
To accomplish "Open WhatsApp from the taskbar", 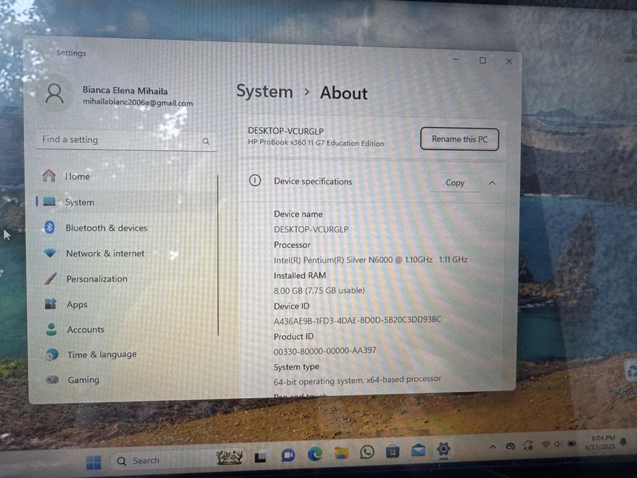I will pos(367,452).
